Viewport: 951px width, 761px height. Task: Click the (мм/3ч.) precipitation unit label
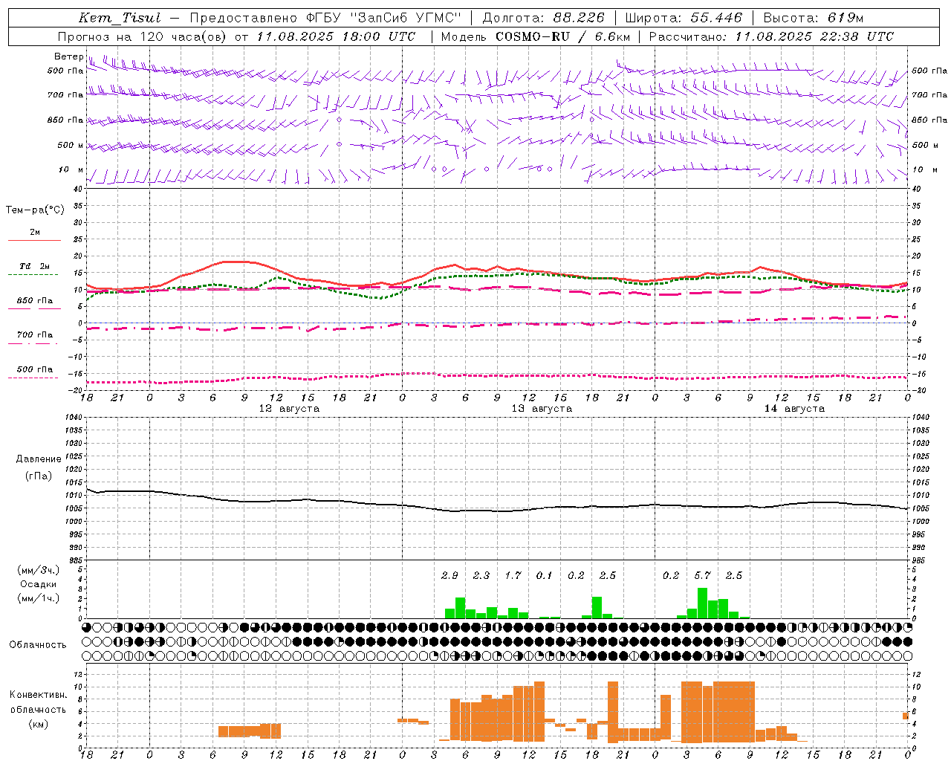coord(39,571)
